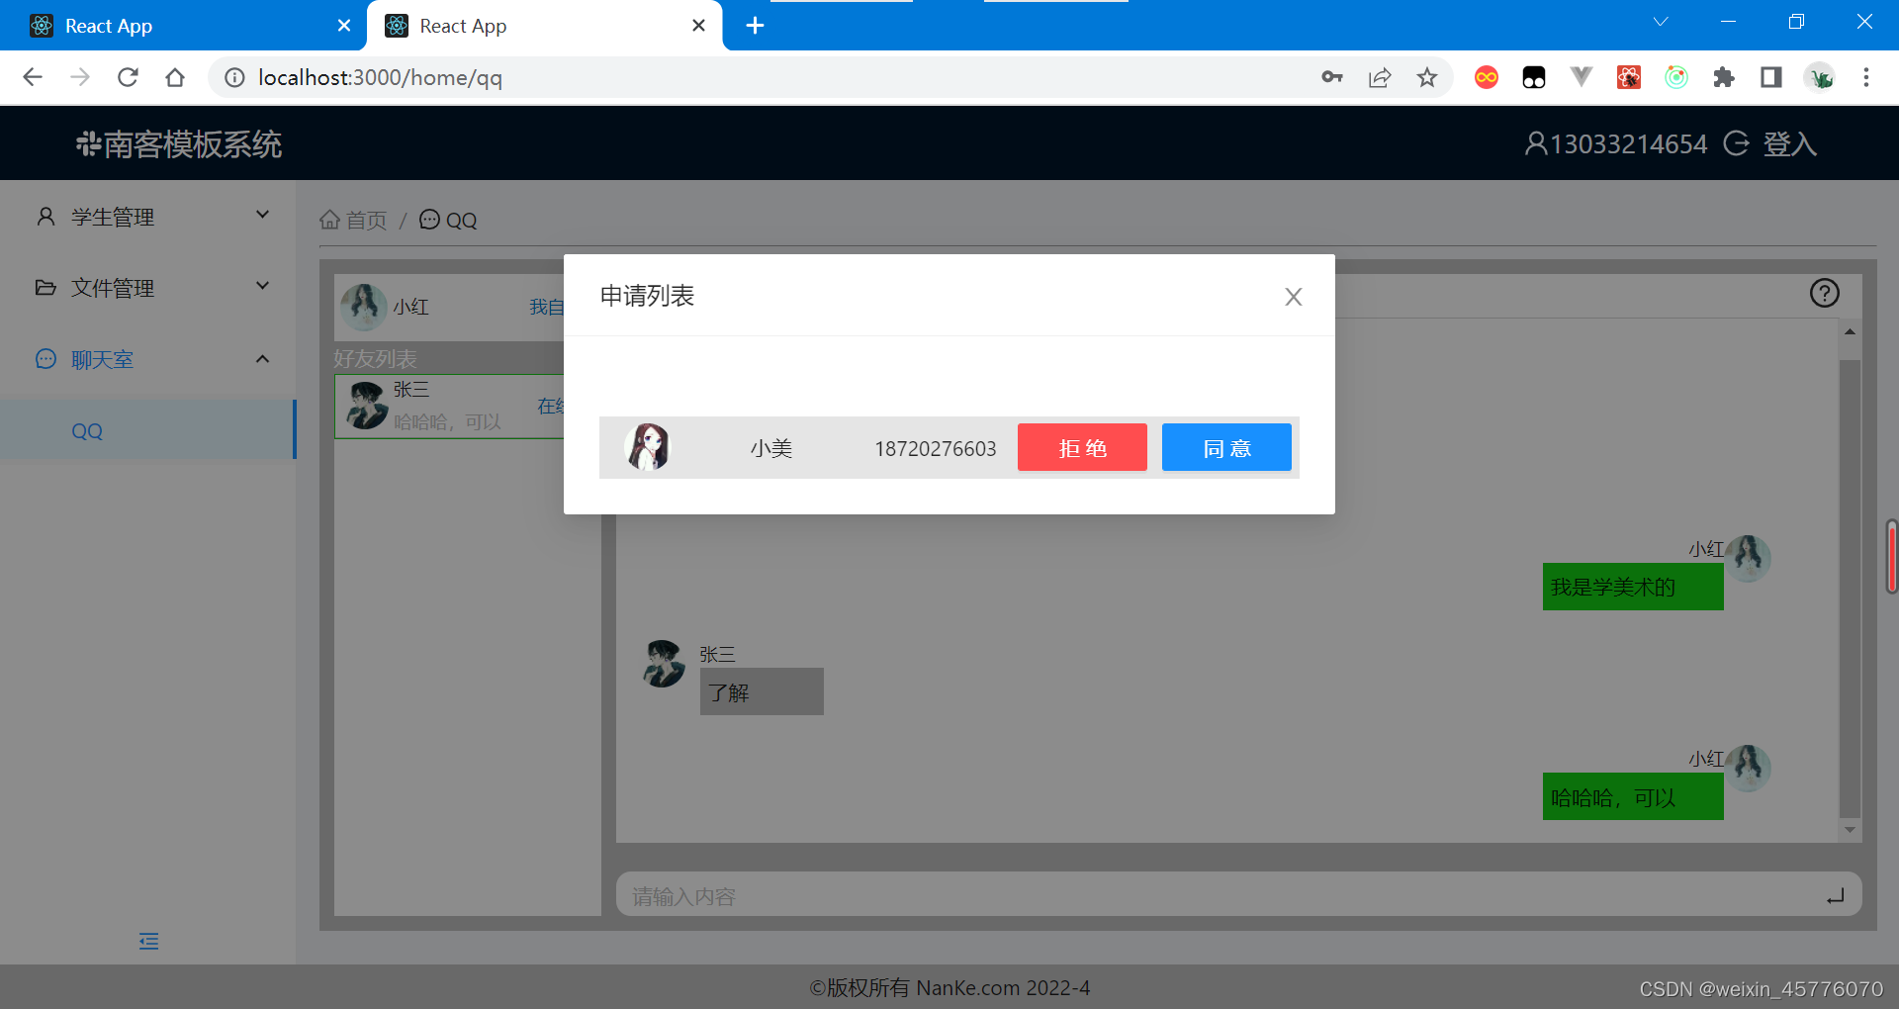Select 张三 in the friend list
This screenshot has width=1899, height=1009.
tap(450, 406)
